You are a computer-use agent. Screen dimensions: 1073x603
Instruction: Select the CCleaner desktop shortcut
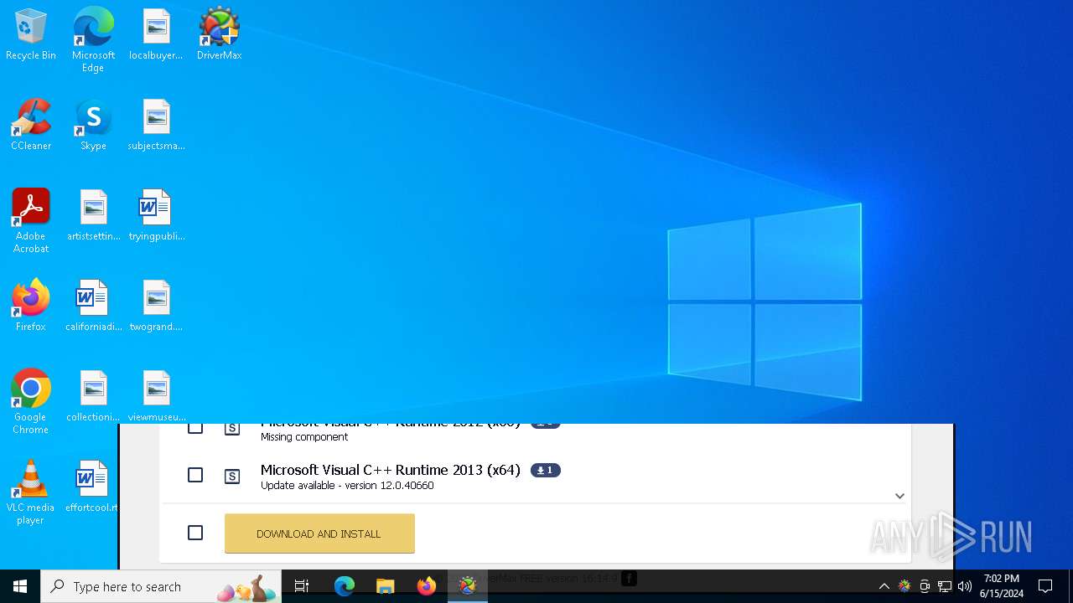coord(31,126)
